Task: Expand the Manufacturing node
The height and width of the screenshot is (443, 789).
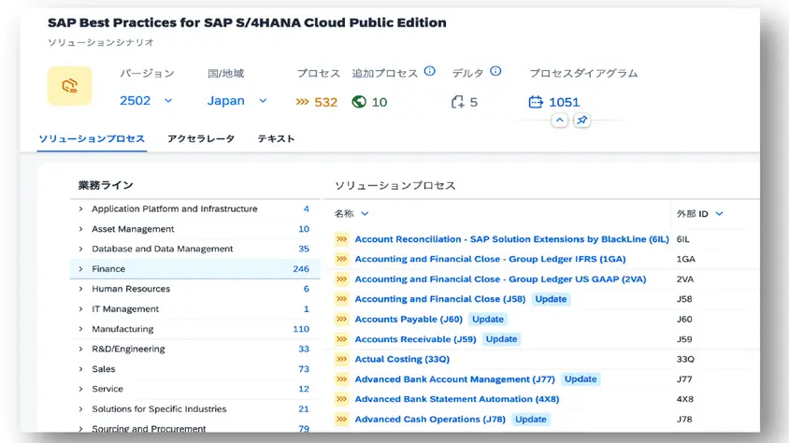Action: pyautogui.click(x=80, y=329)
